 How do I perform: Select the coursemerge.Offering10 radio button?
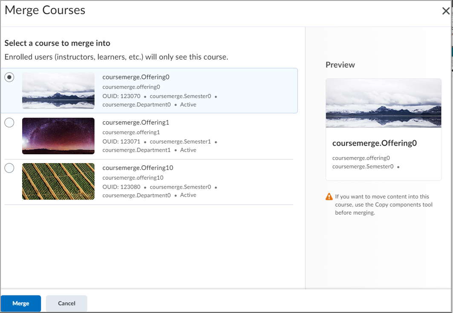9,168
